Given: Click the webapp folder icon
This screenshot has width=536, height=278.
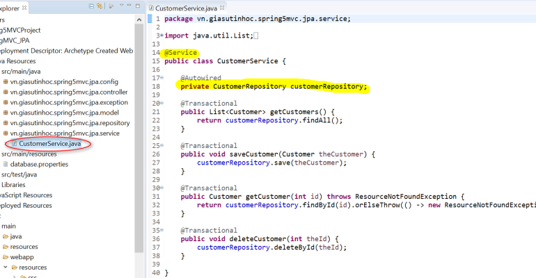Looking at the screenshot, I should (x=6, y=257).
